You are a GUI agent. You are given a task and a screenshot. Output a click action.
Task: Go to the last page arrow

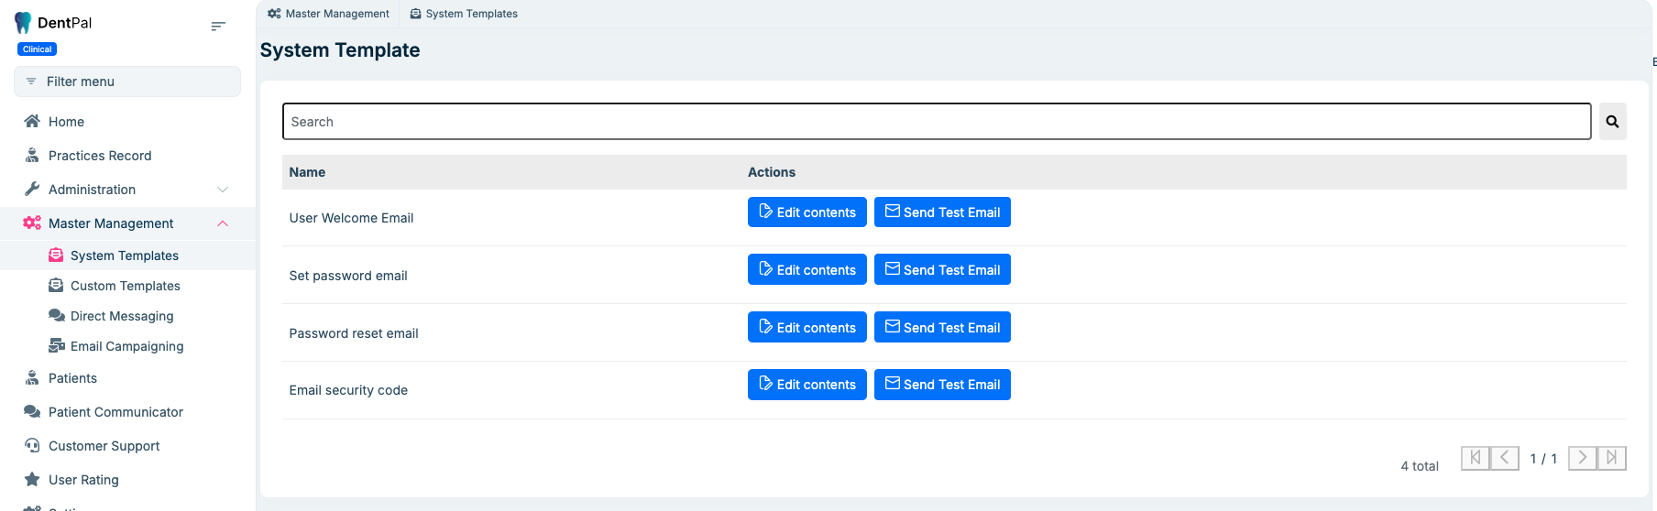point(1612,458)
